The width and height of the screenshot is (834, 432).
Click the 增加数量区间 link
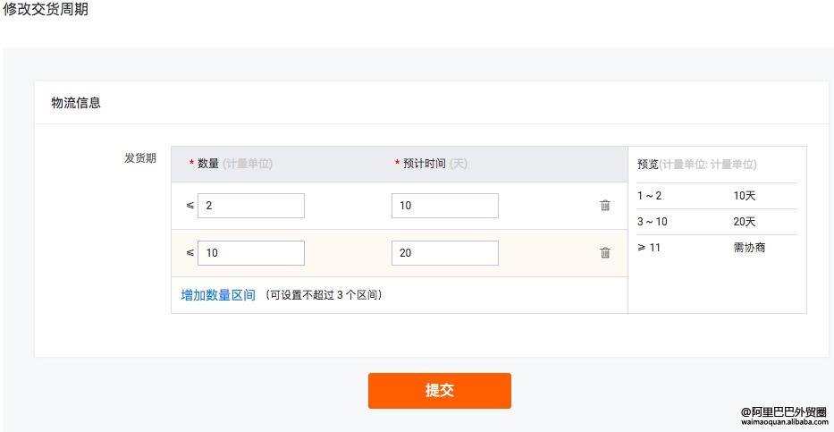(218, 295)
